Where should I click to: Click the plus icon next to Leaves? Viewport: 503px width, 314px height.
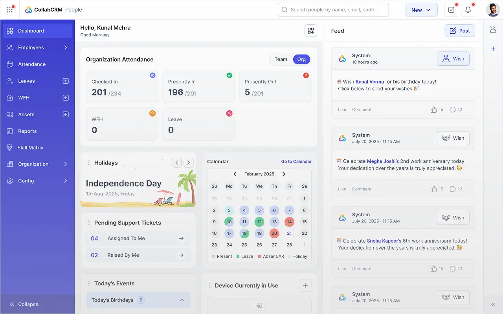(x=66, y=81)
